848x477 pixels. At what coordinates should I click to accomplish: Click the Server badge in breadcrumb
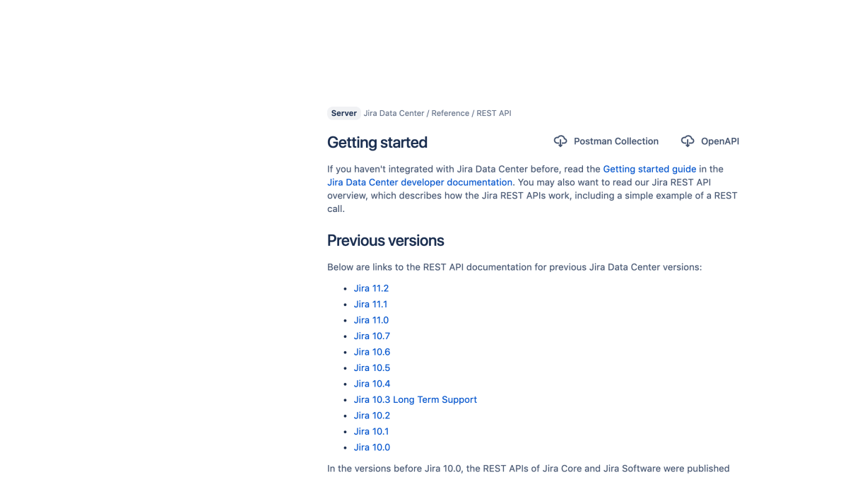(x=344, y=113)
